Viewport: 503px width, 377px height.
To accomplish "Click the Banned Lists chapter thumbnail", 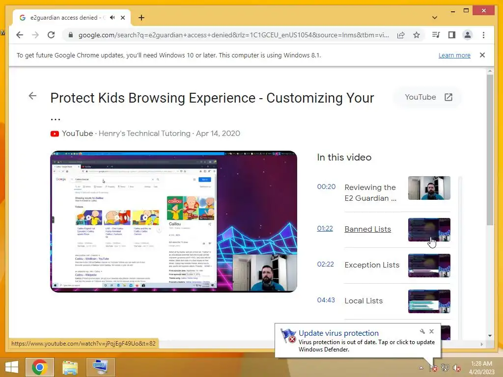I will pyautogui.click(x=429, y=230).
